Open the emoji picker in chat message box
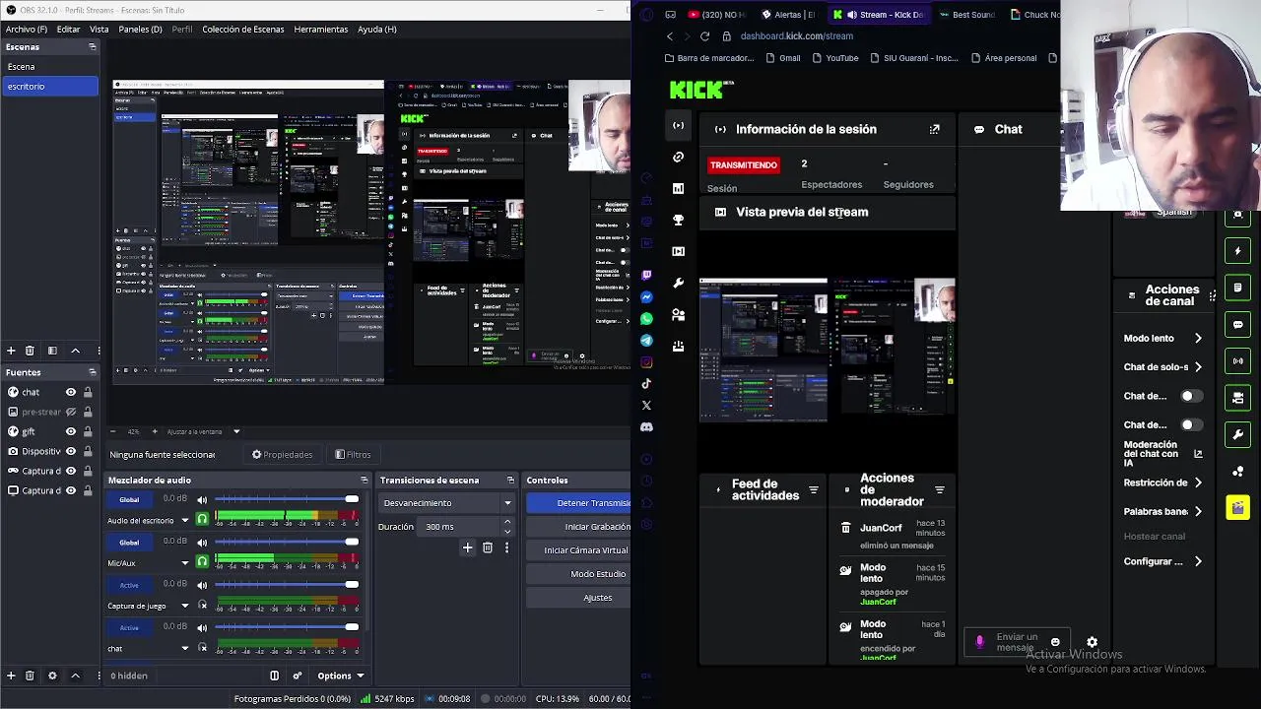This screenshot has width=1261, height=709. click(x=1055, y=642)
